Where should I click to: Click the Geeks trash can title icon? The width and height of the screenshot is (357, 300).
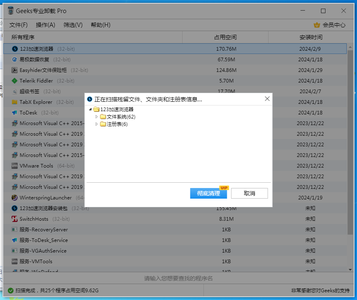(x=11, y=11)
